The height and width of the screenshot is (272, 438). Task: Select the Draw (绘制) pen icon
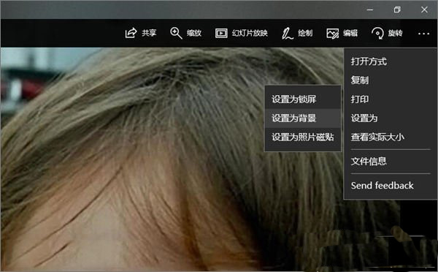(287, 34)
